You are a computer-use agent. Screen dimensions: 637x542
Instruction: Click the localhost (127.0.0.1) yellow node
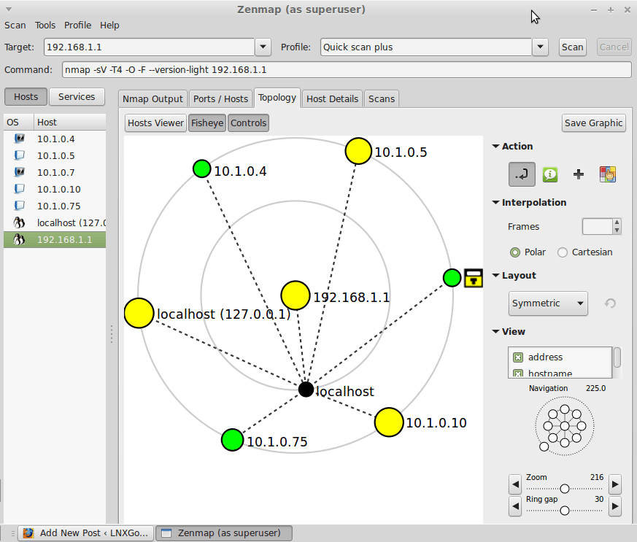139,313
